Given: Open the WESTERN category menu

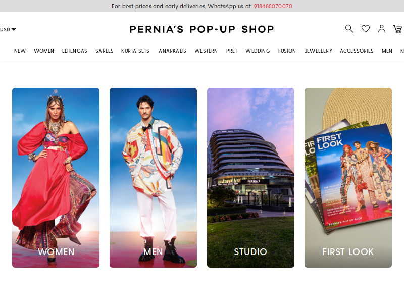Looking at the screenshot, I should 206,51.
